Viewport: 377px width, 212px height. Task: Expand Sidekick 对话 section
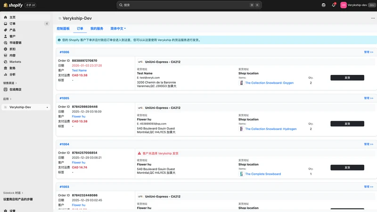(13, 193)
